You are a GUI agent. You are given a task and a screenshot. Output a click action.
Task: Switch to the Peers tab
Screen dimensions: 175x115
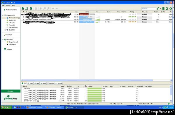click(37, 83)
